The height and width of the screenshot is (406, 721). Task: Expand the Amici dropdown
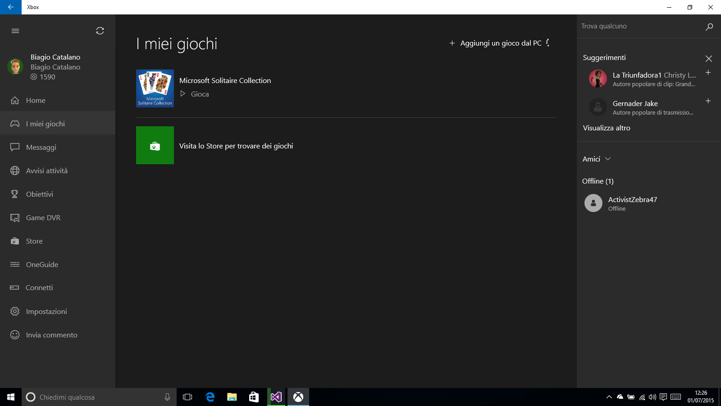[x=597, y=159]
